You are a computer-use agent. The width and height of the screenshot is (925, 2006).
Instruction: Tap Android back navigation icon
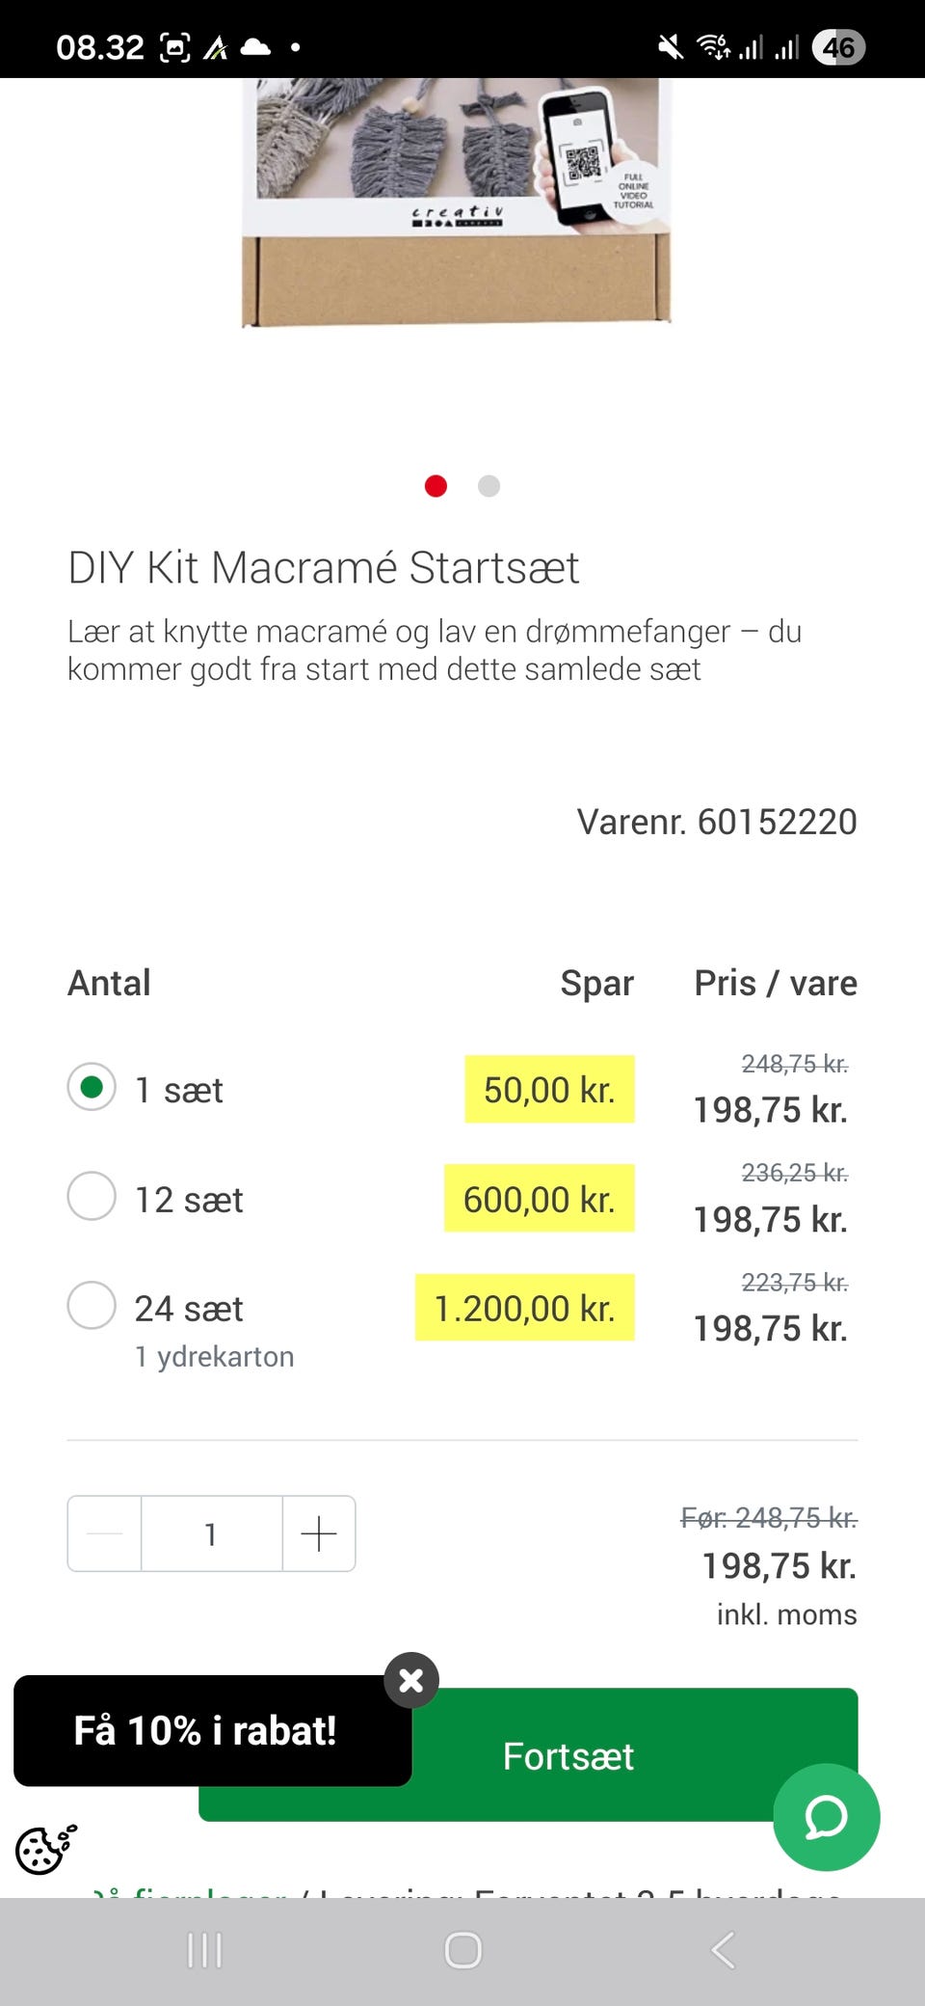[723, 1950]
